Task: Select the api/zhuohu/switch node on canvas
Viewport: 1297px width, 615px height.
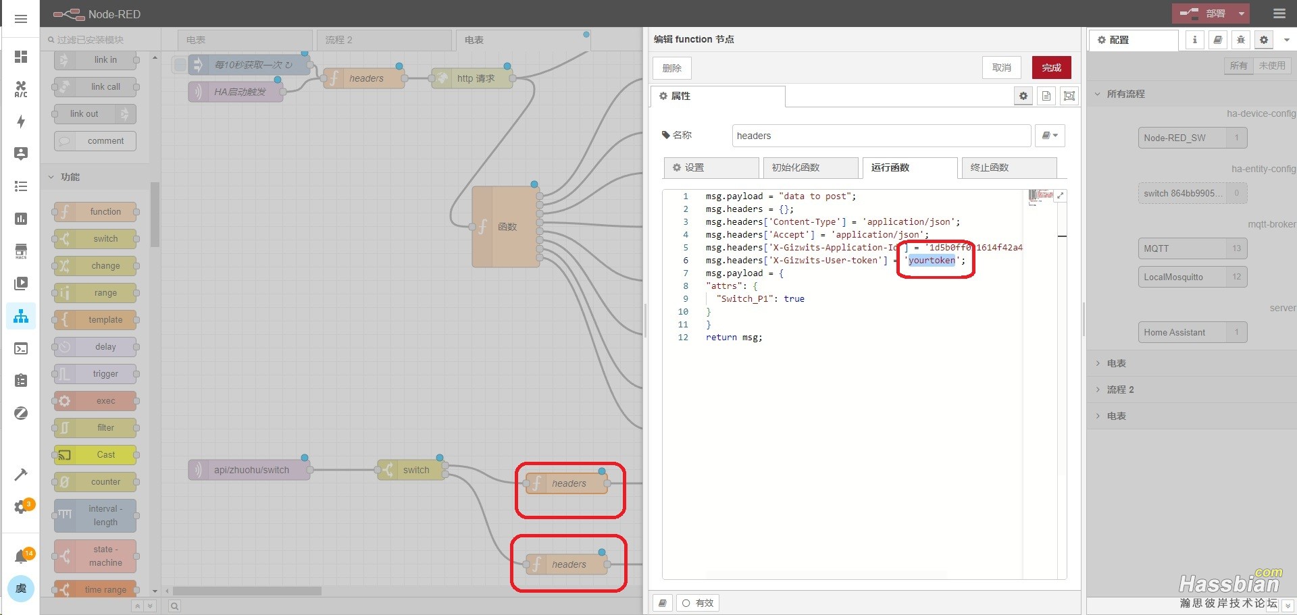Action: pyautogui.click(x=249, y=470)
